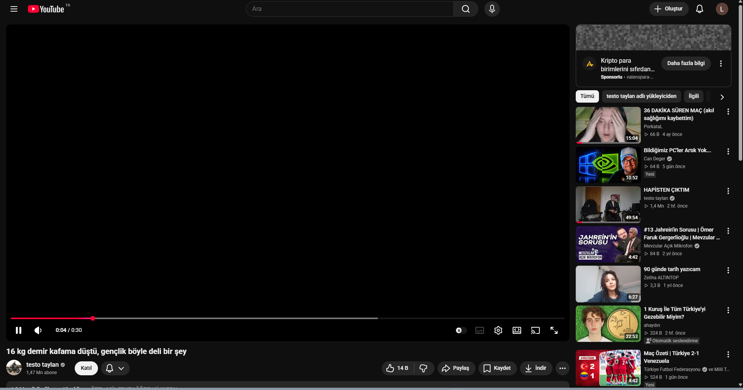
Task: Click the PorkataL channel name
Action: (653, 127)
